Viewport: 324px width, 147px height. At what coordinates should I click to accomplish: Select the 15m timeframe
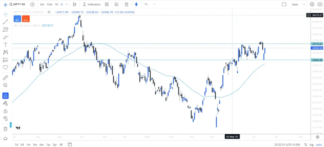49,4
